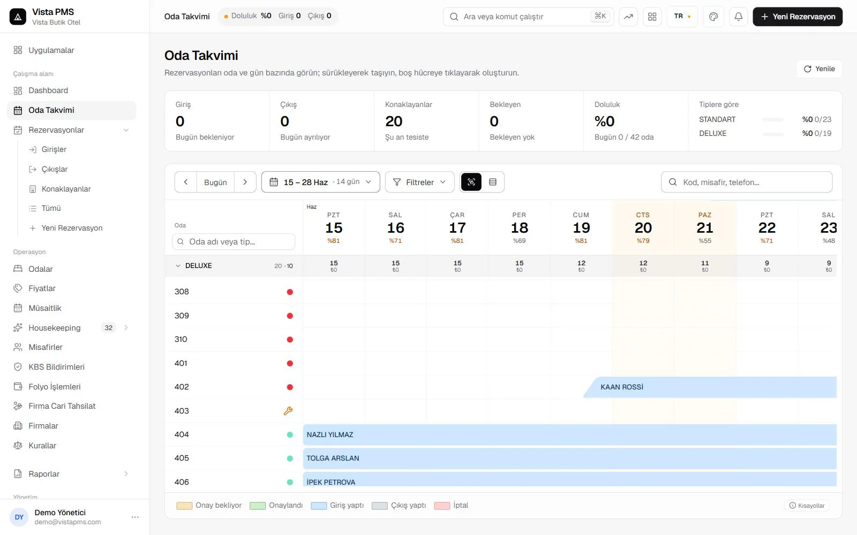Screen dimensions: 857x535
Task: Go to the previous date range
Action: click(x=186, y=182)
